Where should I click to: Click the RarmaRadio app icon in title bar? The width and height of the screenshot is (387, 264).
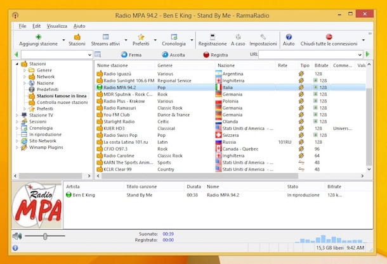click(15, 16)
